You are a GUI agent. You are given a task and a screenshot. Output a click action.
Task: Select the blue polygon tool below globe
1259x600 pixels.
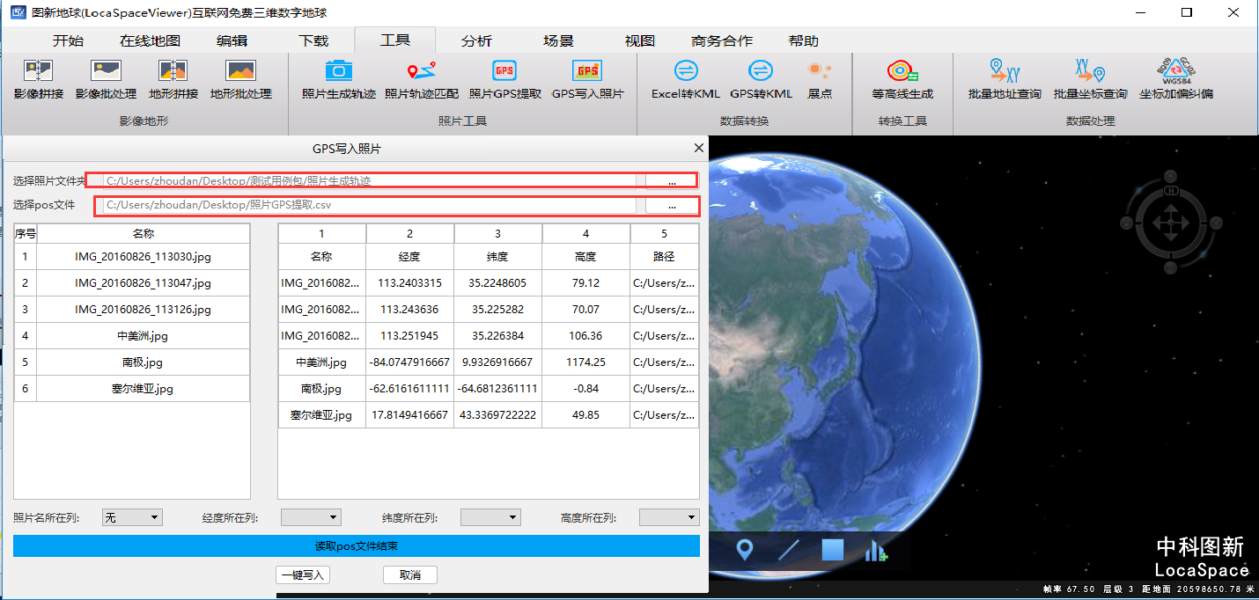833,550
